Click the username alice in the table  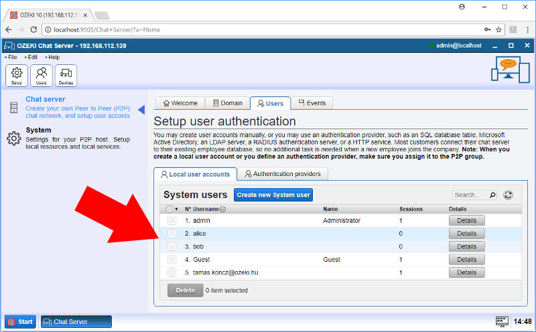[x=199, y=234]
